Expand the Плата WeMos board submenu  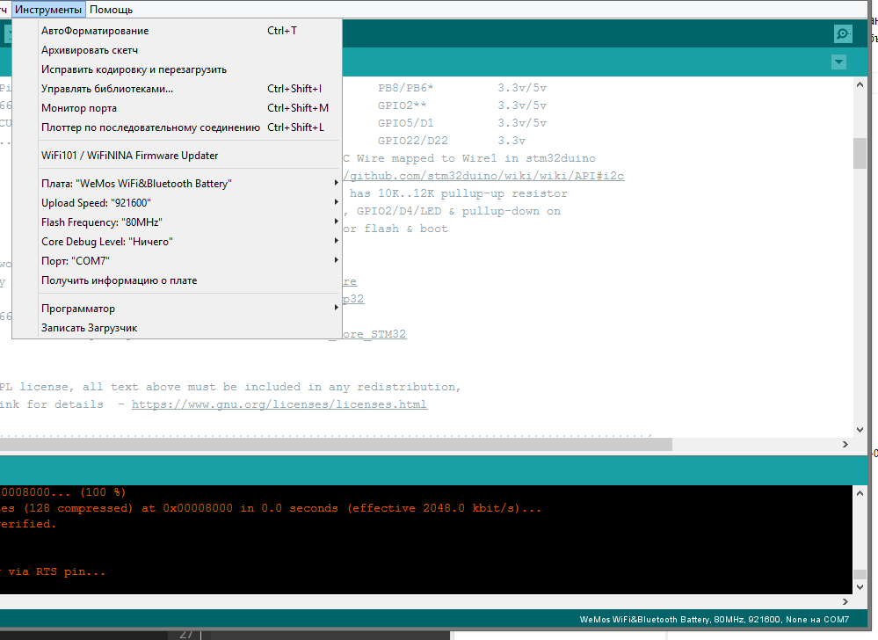177,184
